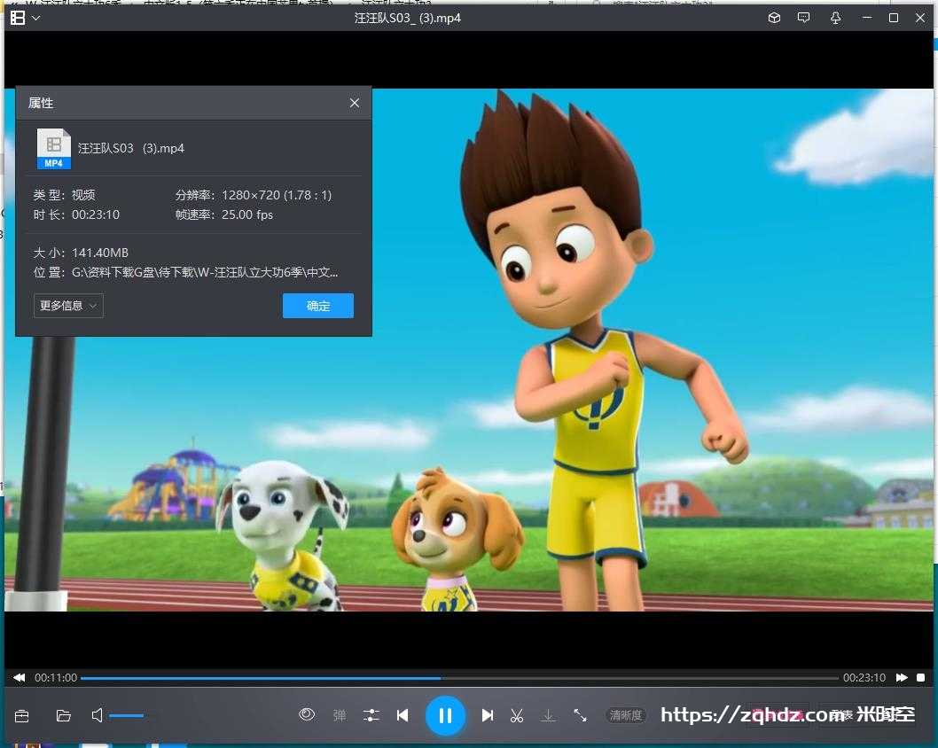
Task: Open the player main menu logo icon
Action: (18, 18)
